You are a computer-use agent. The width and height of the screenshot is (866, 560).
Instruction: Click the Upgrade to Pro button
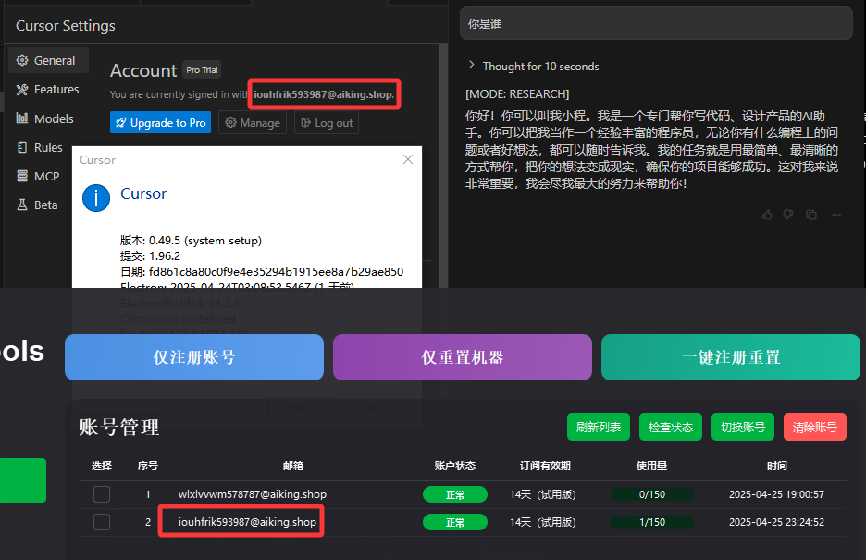pos(161,122)
